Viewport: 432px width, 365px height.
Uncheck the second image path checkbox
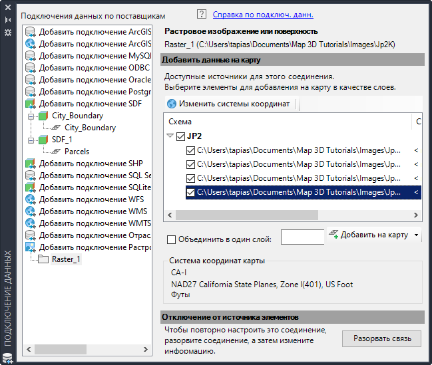point(190,165)
